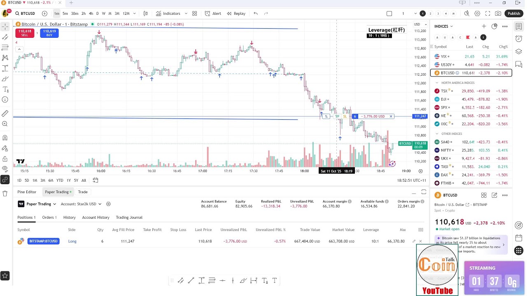Click the red SELL 110,618 button
The image size is (527, 296).
[25, 33]
